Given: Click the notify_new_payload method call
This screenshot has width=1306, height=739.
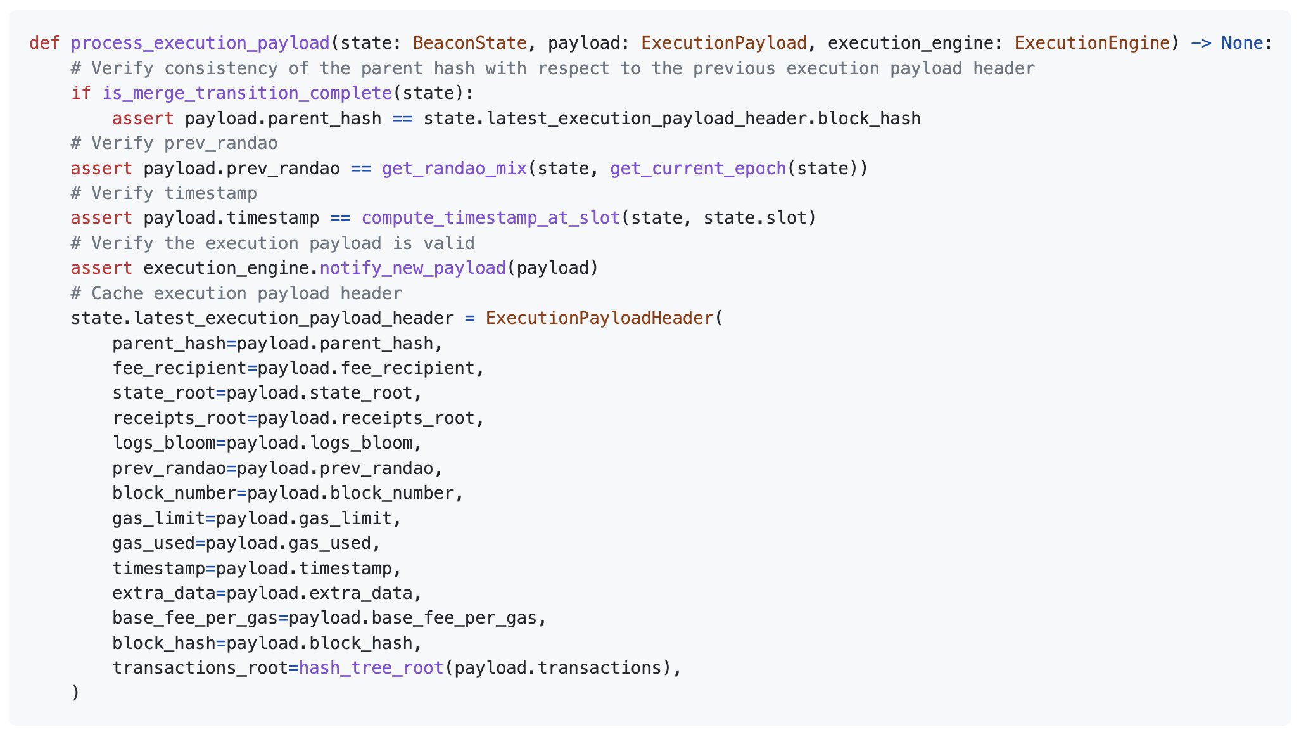Looking at the screenshot, I should (413, 268).
